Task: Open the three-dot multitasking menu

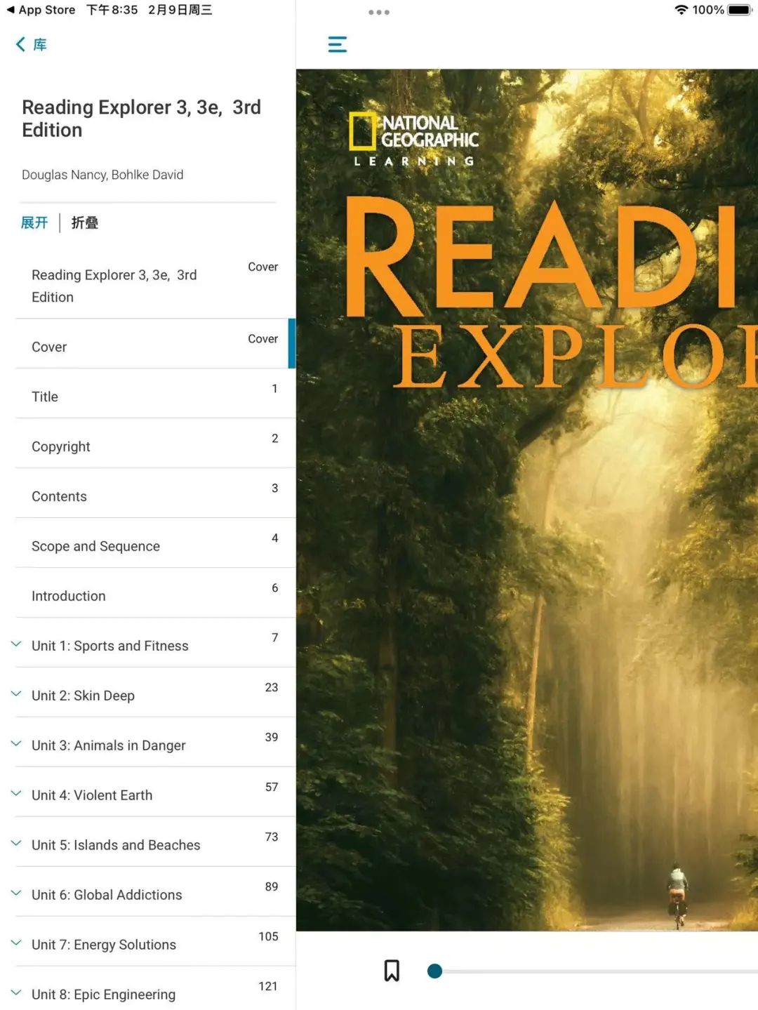Action: (x=379, y=12)
